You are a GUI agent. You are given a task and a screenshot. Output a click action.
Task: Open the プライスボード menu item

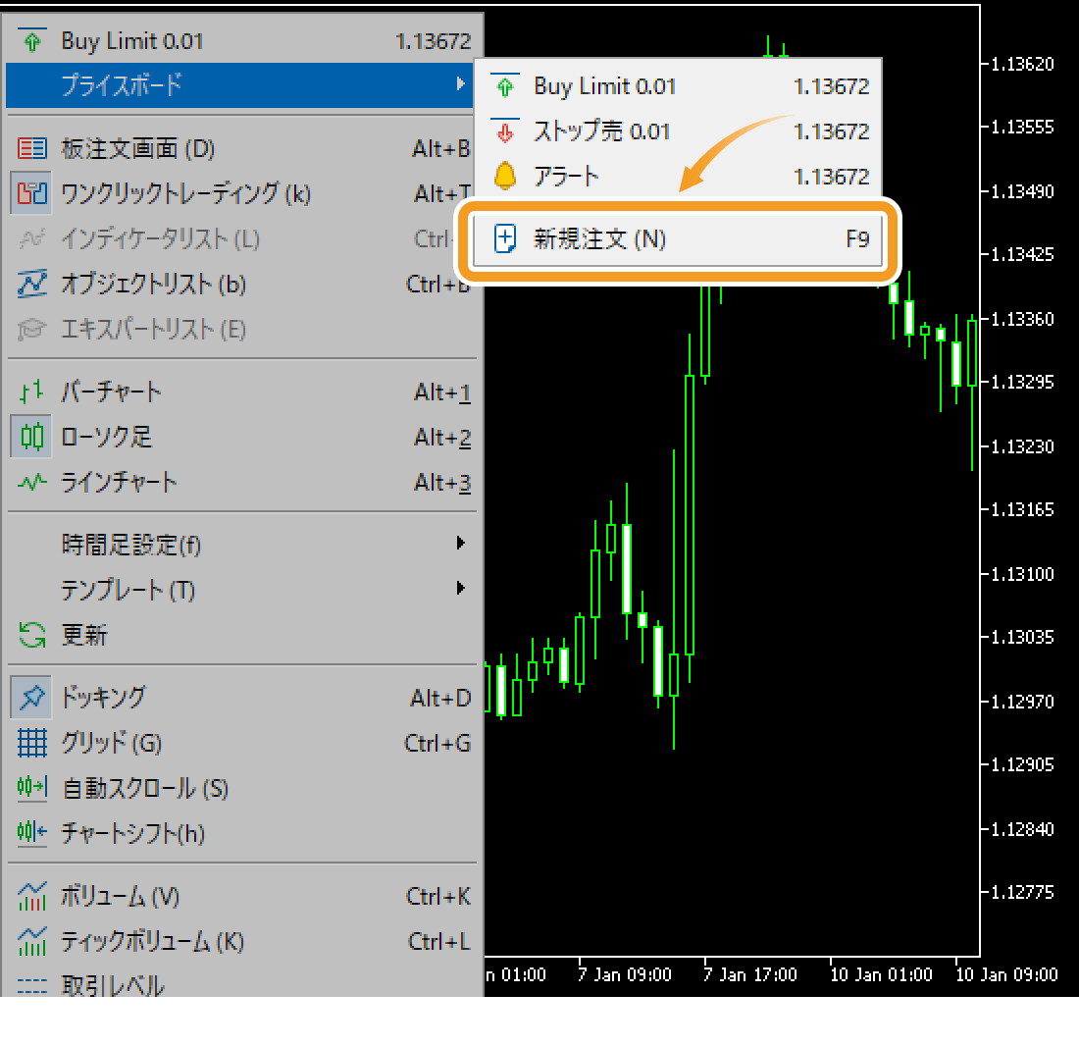(241, 85)
